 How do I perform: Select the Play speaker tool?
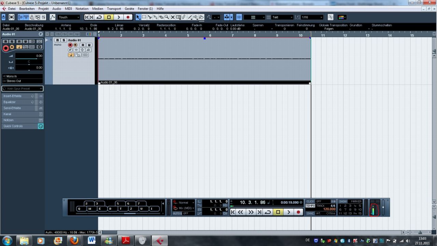coord(196,17)
